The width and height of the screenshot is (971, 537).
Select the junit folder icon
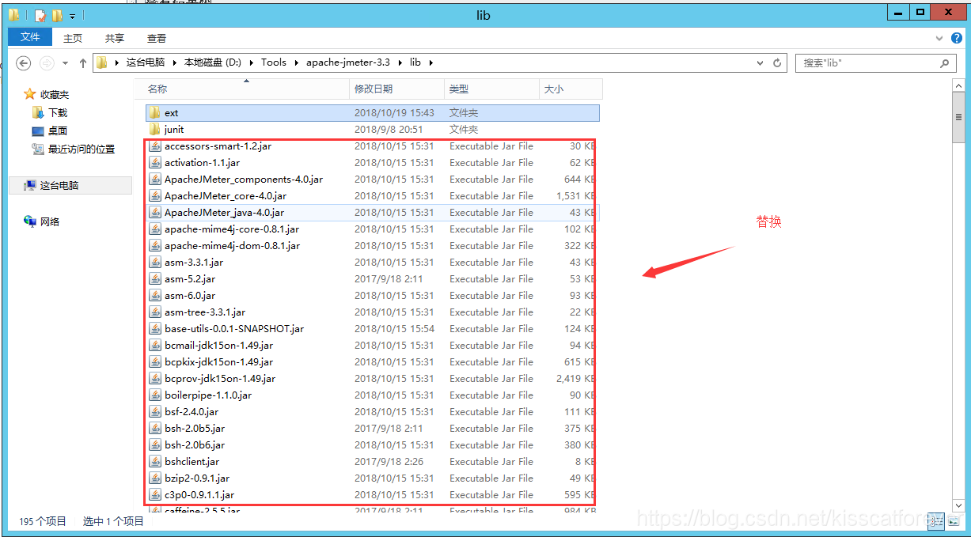tap(155, 129)
